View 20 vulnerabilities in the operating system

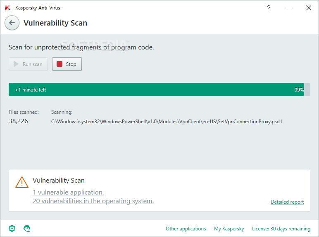coord(93,201)
